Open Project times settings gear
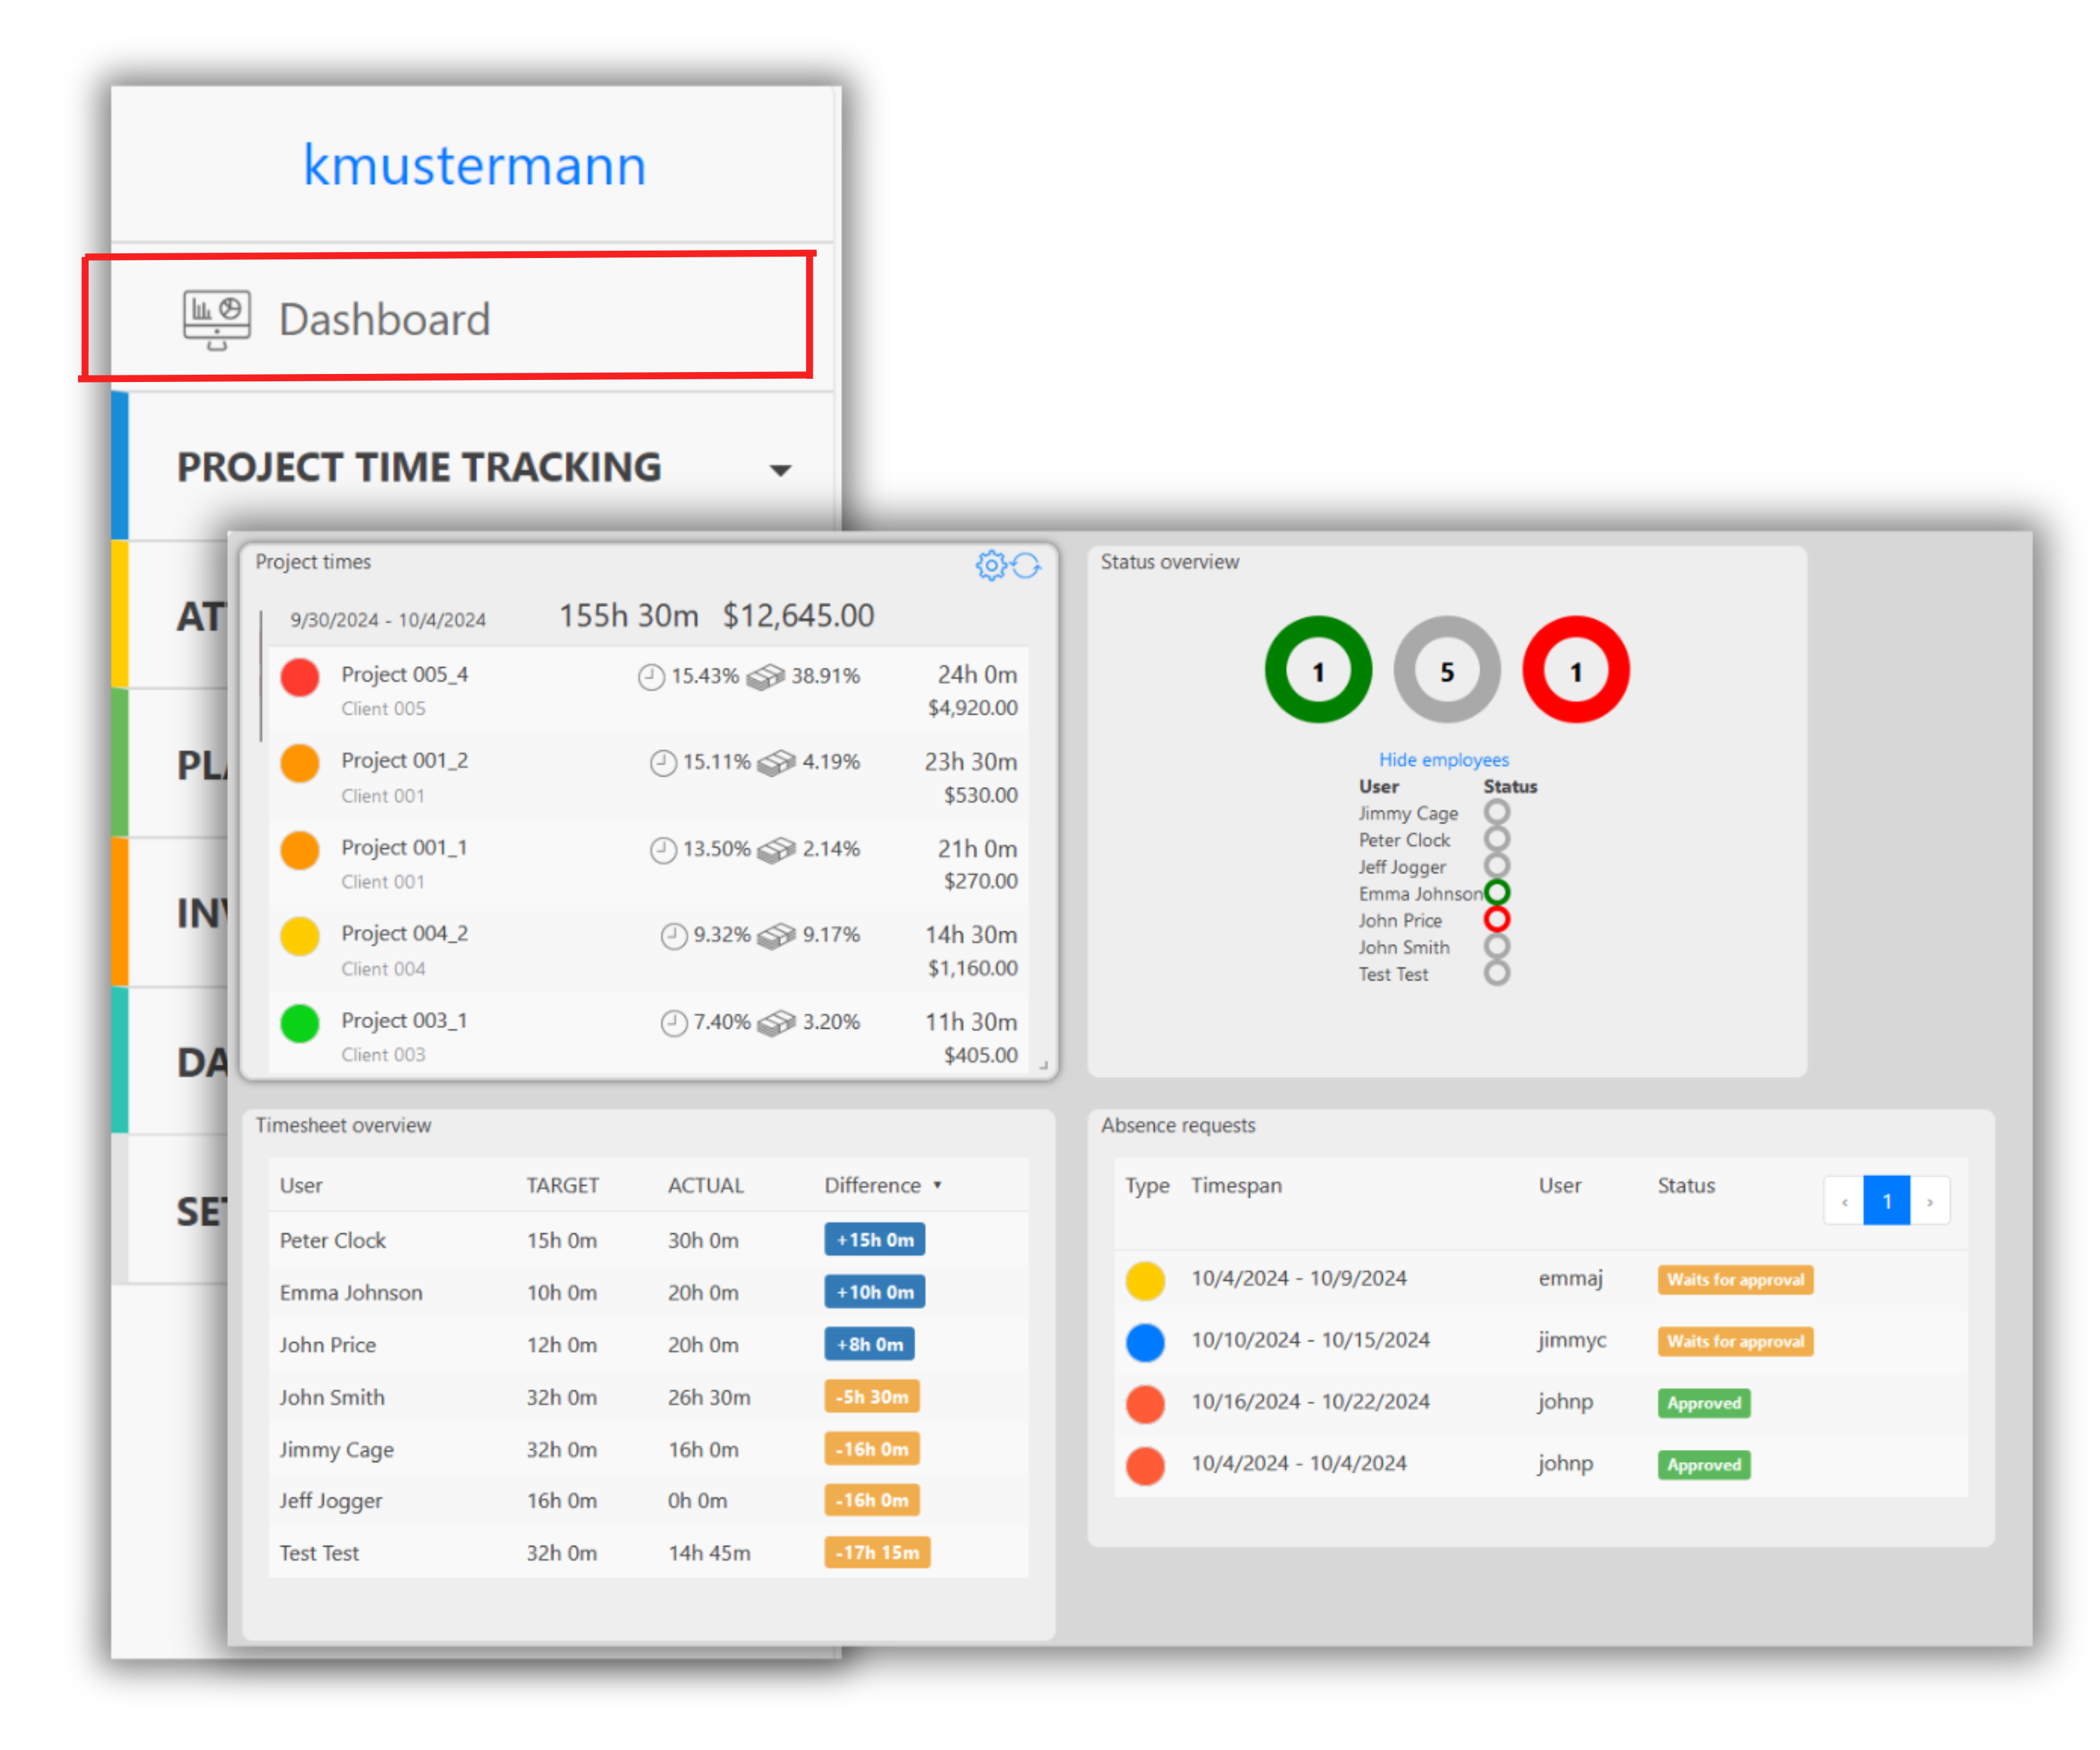Screen dimensions: 2100x1750 [990, 565]
